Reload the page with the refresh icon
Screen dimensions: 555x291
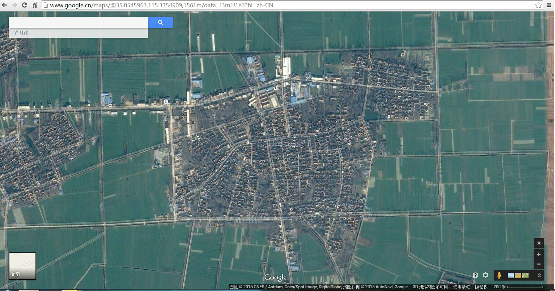pyautogui.click(x=24, y=5)
